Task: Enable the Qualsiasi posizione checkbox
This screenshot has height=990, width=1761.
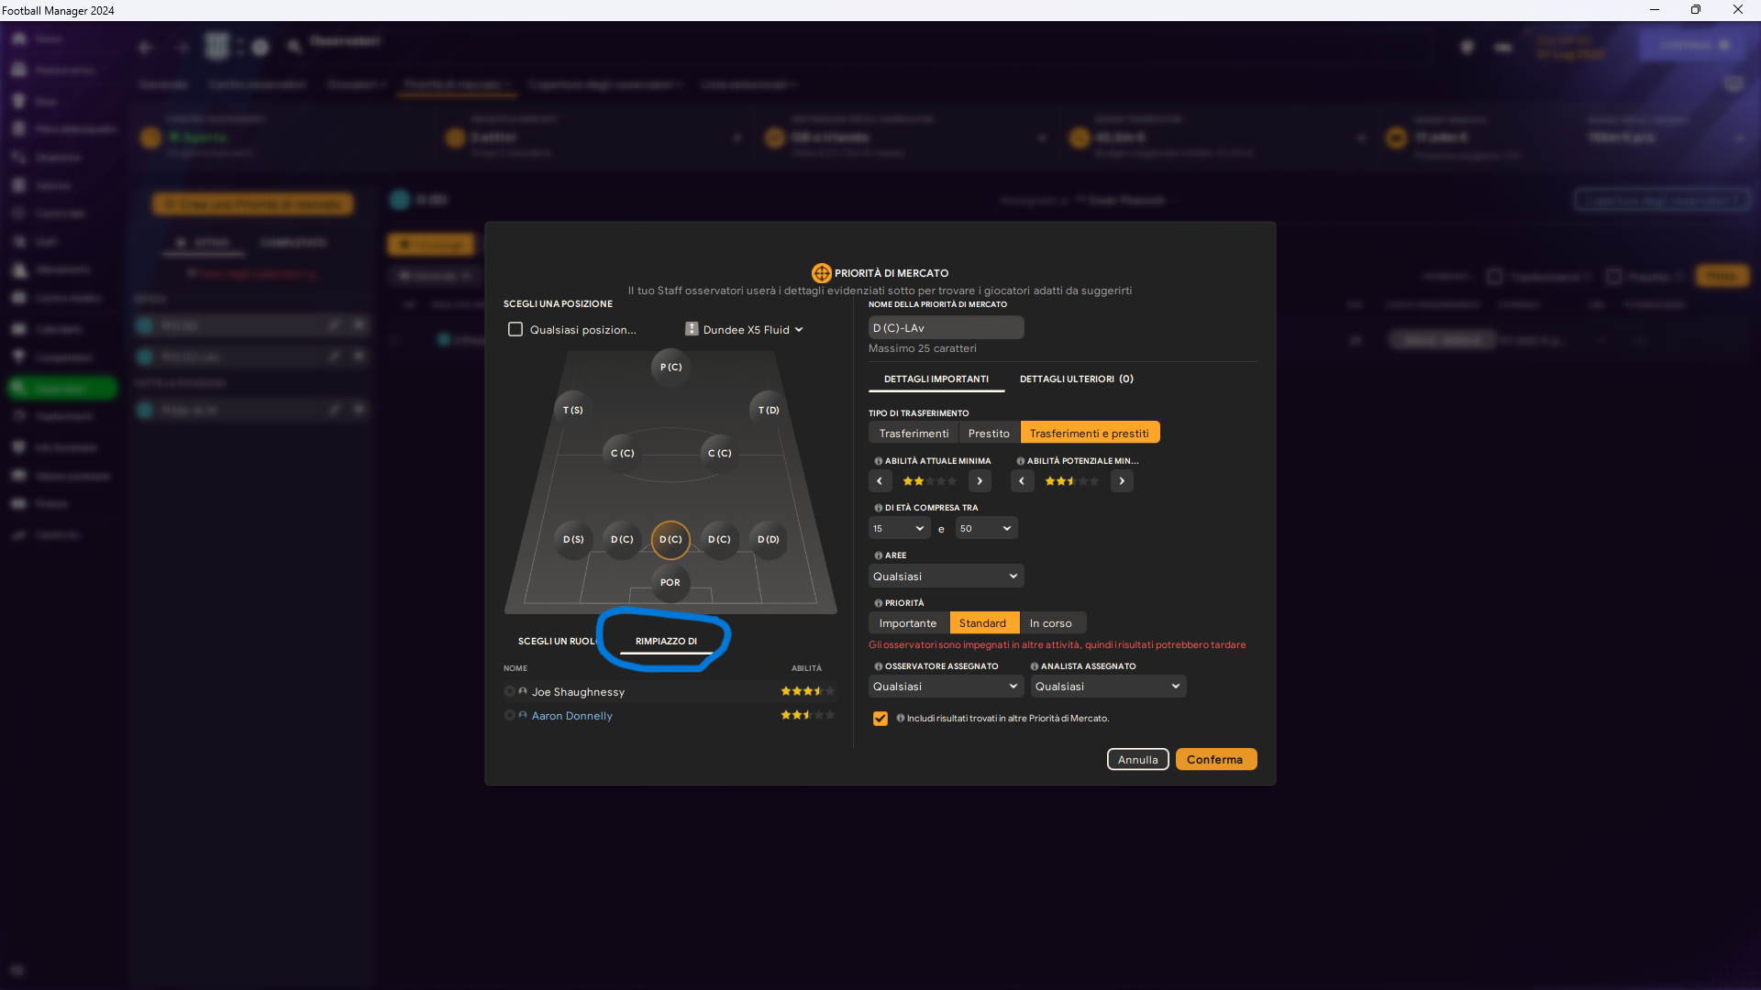Action: (515, 329)
